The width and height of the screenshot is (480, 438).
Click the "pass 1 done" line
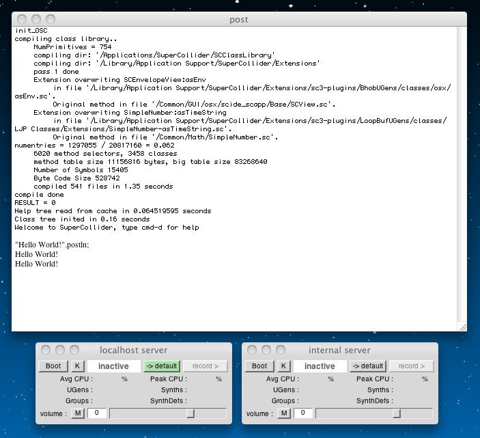56,71
